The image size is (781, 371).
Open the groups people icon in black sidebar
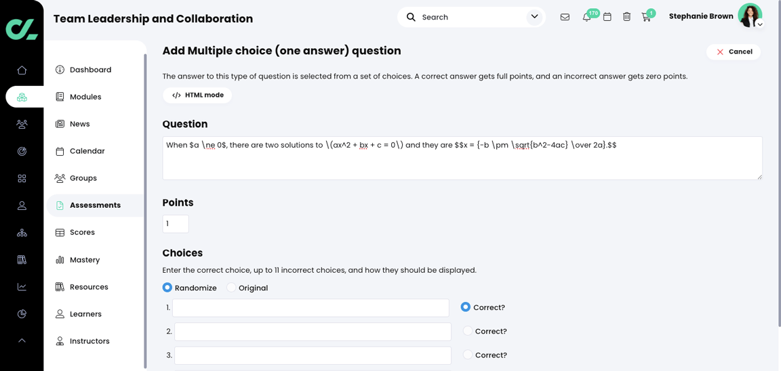point(22,125)
